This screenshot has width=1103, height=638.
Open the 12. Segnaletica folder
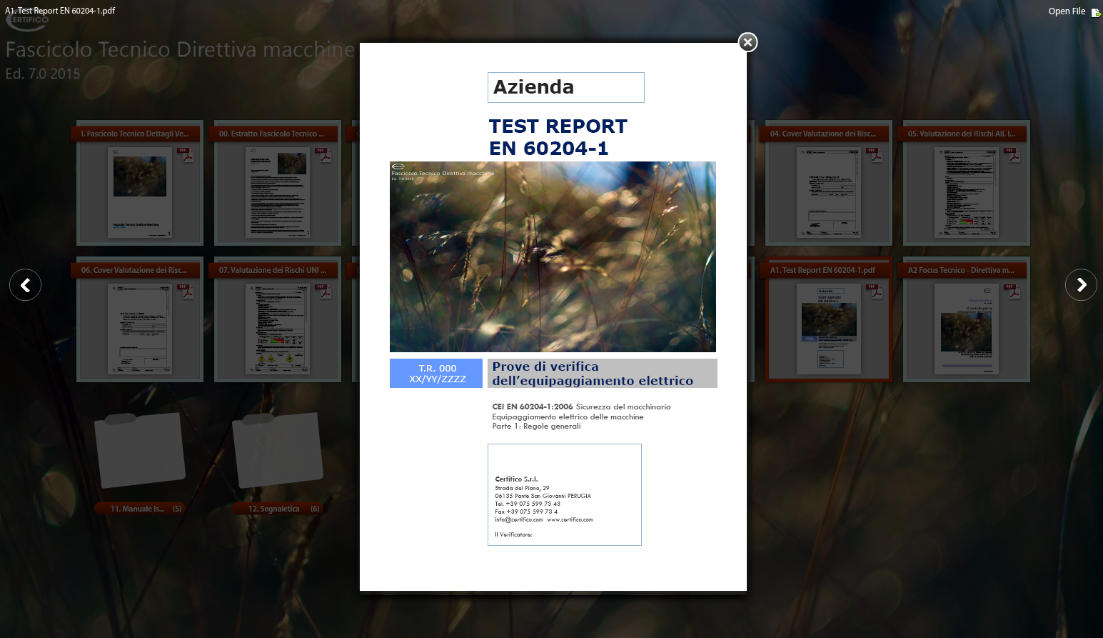(278, 450)
